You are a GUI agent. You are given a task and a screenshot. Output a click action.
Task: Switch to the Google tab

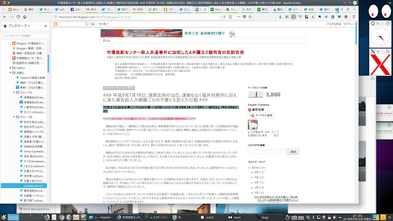(247, 9)
